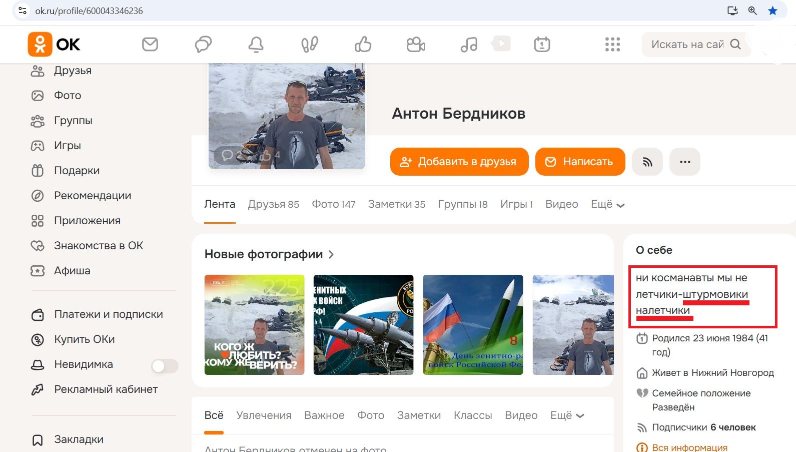Select the Друзья 85 tab
Screen dimensions: 796x452
(x=274, y=204)
